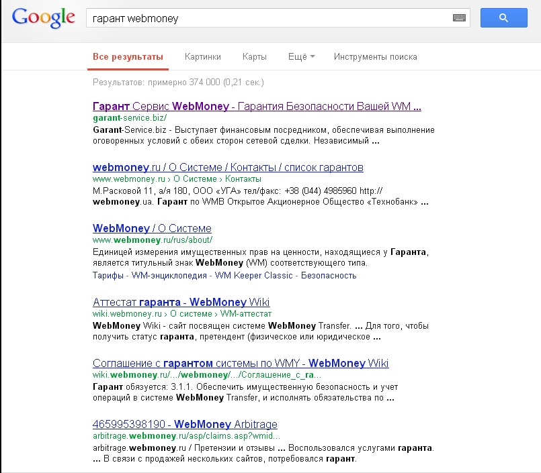Open the 'Карты' tab
The height and width of the screenshot is (473, 541).
click(x=255, y=57)
